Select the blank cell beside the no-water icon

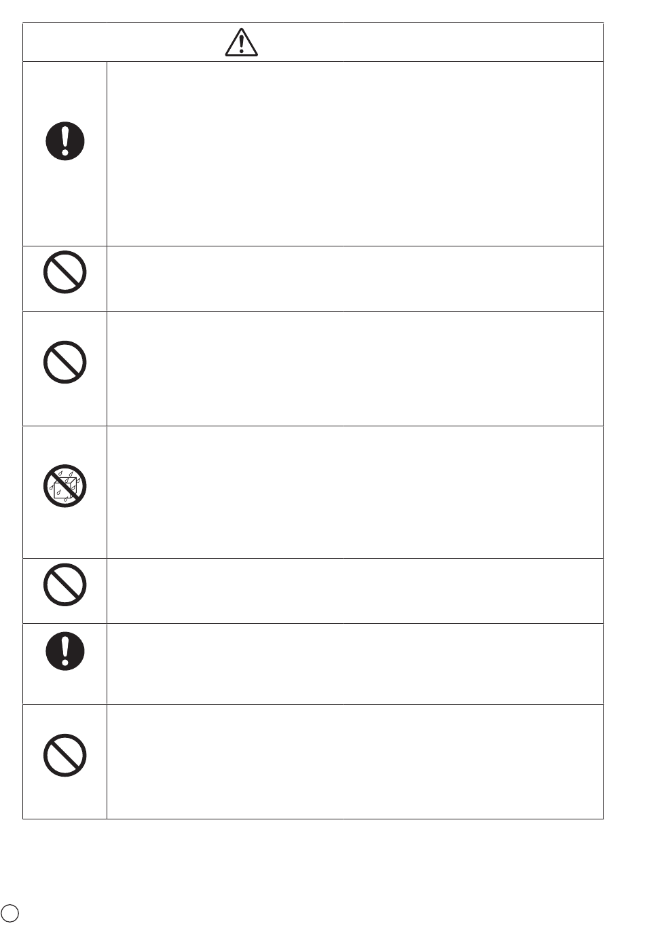[354, 492]
